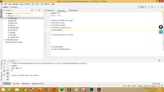The image size is (164, 92).
Task: Change 4 spaces indent setting
Action: coord(140,86)
